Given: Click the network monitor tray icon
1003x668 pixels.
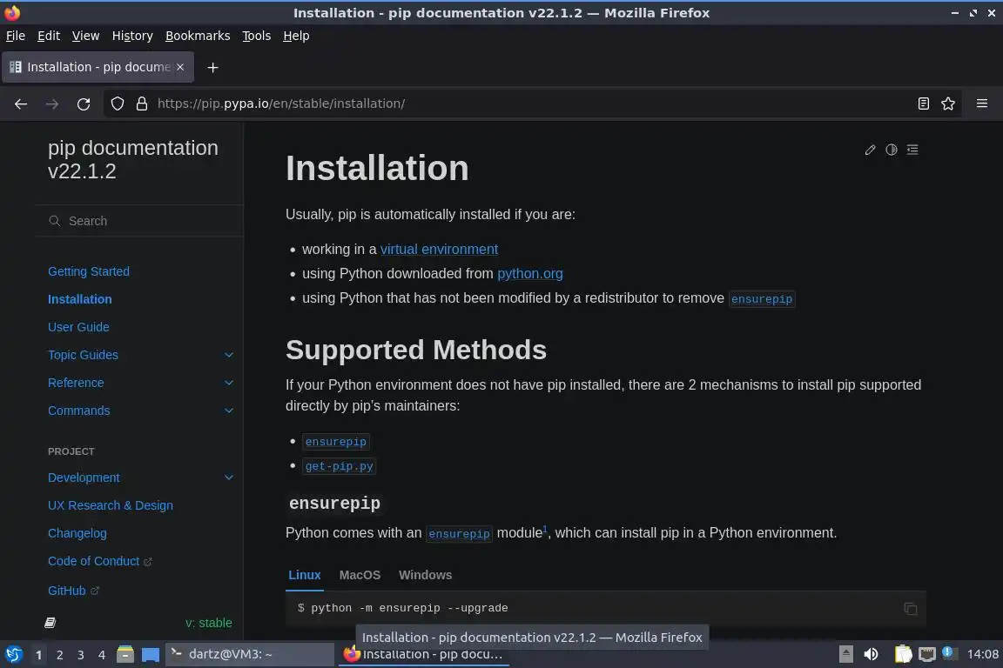Looking at the screenshot, I should point(927,655).
